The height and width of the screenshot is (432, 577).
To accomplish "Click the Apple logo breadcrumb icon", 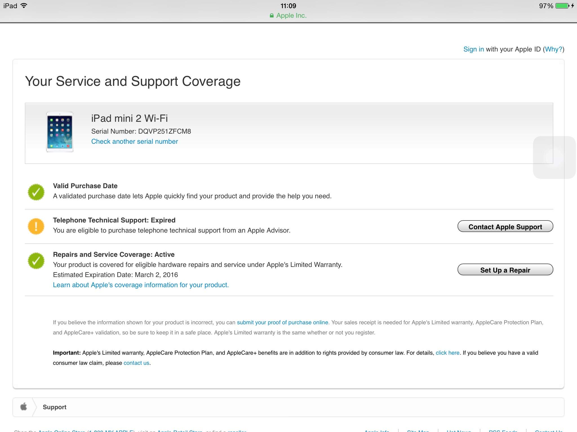I will (24, 407).
